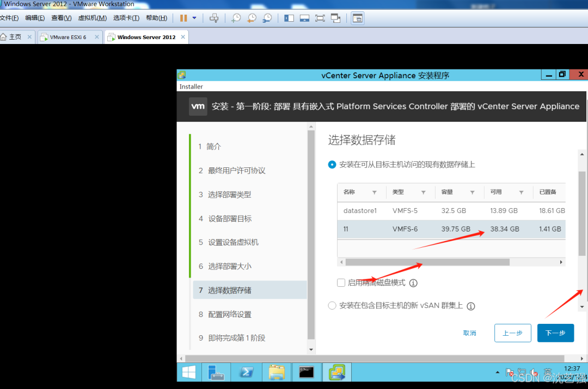This screenshot has width=588, height=389.
Task: Go to step 3 选择部署类型
Action: click(249, 195)
